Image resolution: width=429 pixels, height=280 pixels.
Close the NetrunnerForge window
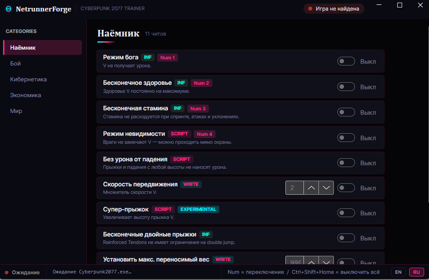pyautogui.click(x=421, y=5)
